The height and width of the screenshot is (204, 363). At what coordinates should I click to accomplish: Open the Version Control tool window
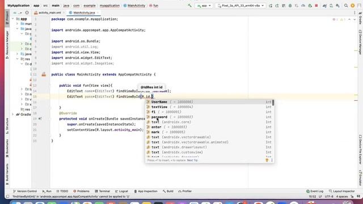pyautogui.click(x=25, y=192)
